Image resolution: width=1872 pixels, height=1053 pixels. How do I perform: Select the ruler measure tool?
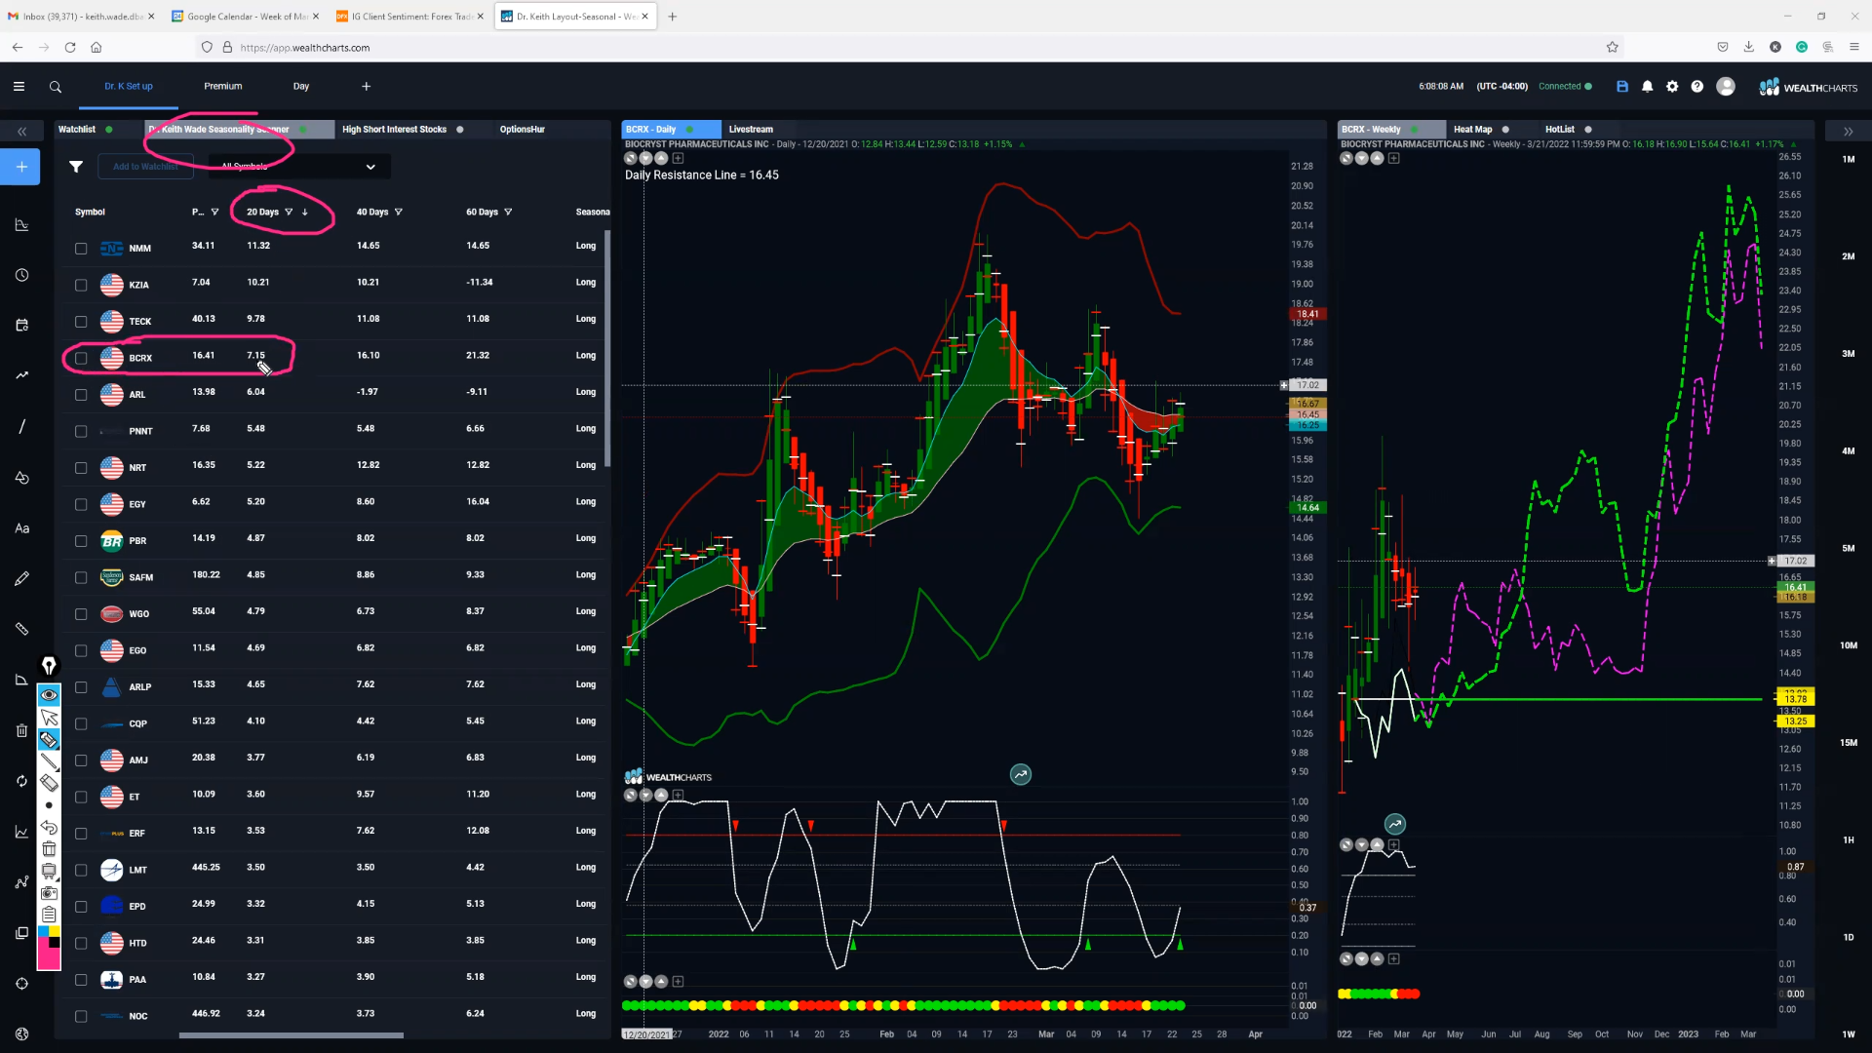(21, 629)
